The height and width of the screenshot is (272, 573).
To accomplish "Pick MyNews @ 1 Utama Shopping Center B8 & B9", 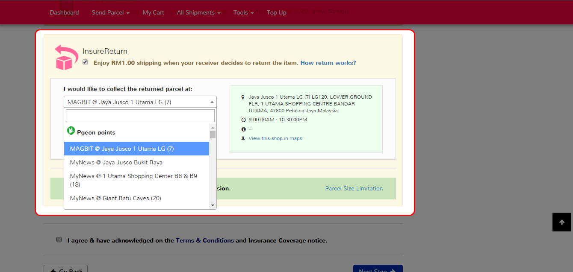I will pyautogui.click(x=137, y=180).
